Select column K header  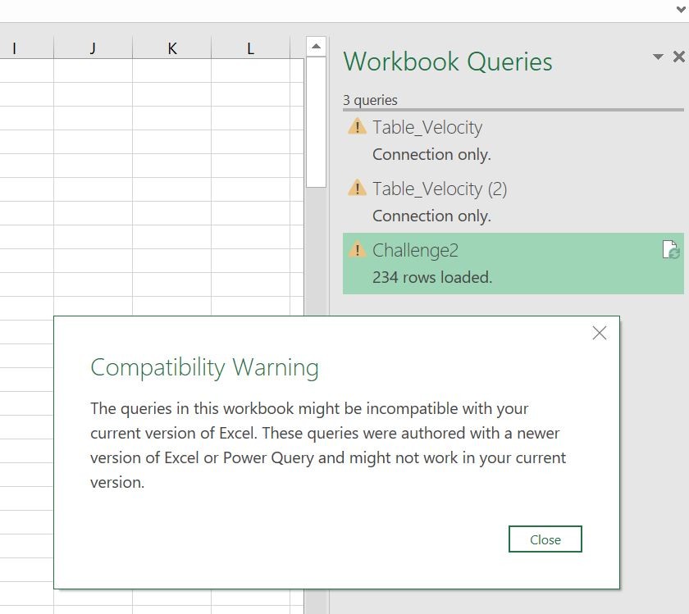point(171,48)
